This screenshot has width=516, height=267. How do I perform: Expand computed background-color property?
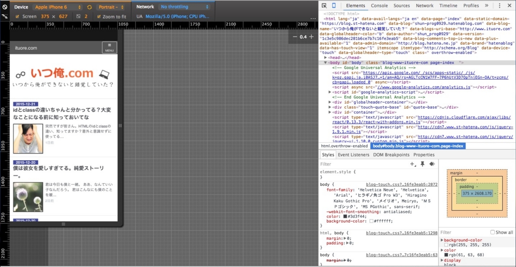[x=442, y=240]
